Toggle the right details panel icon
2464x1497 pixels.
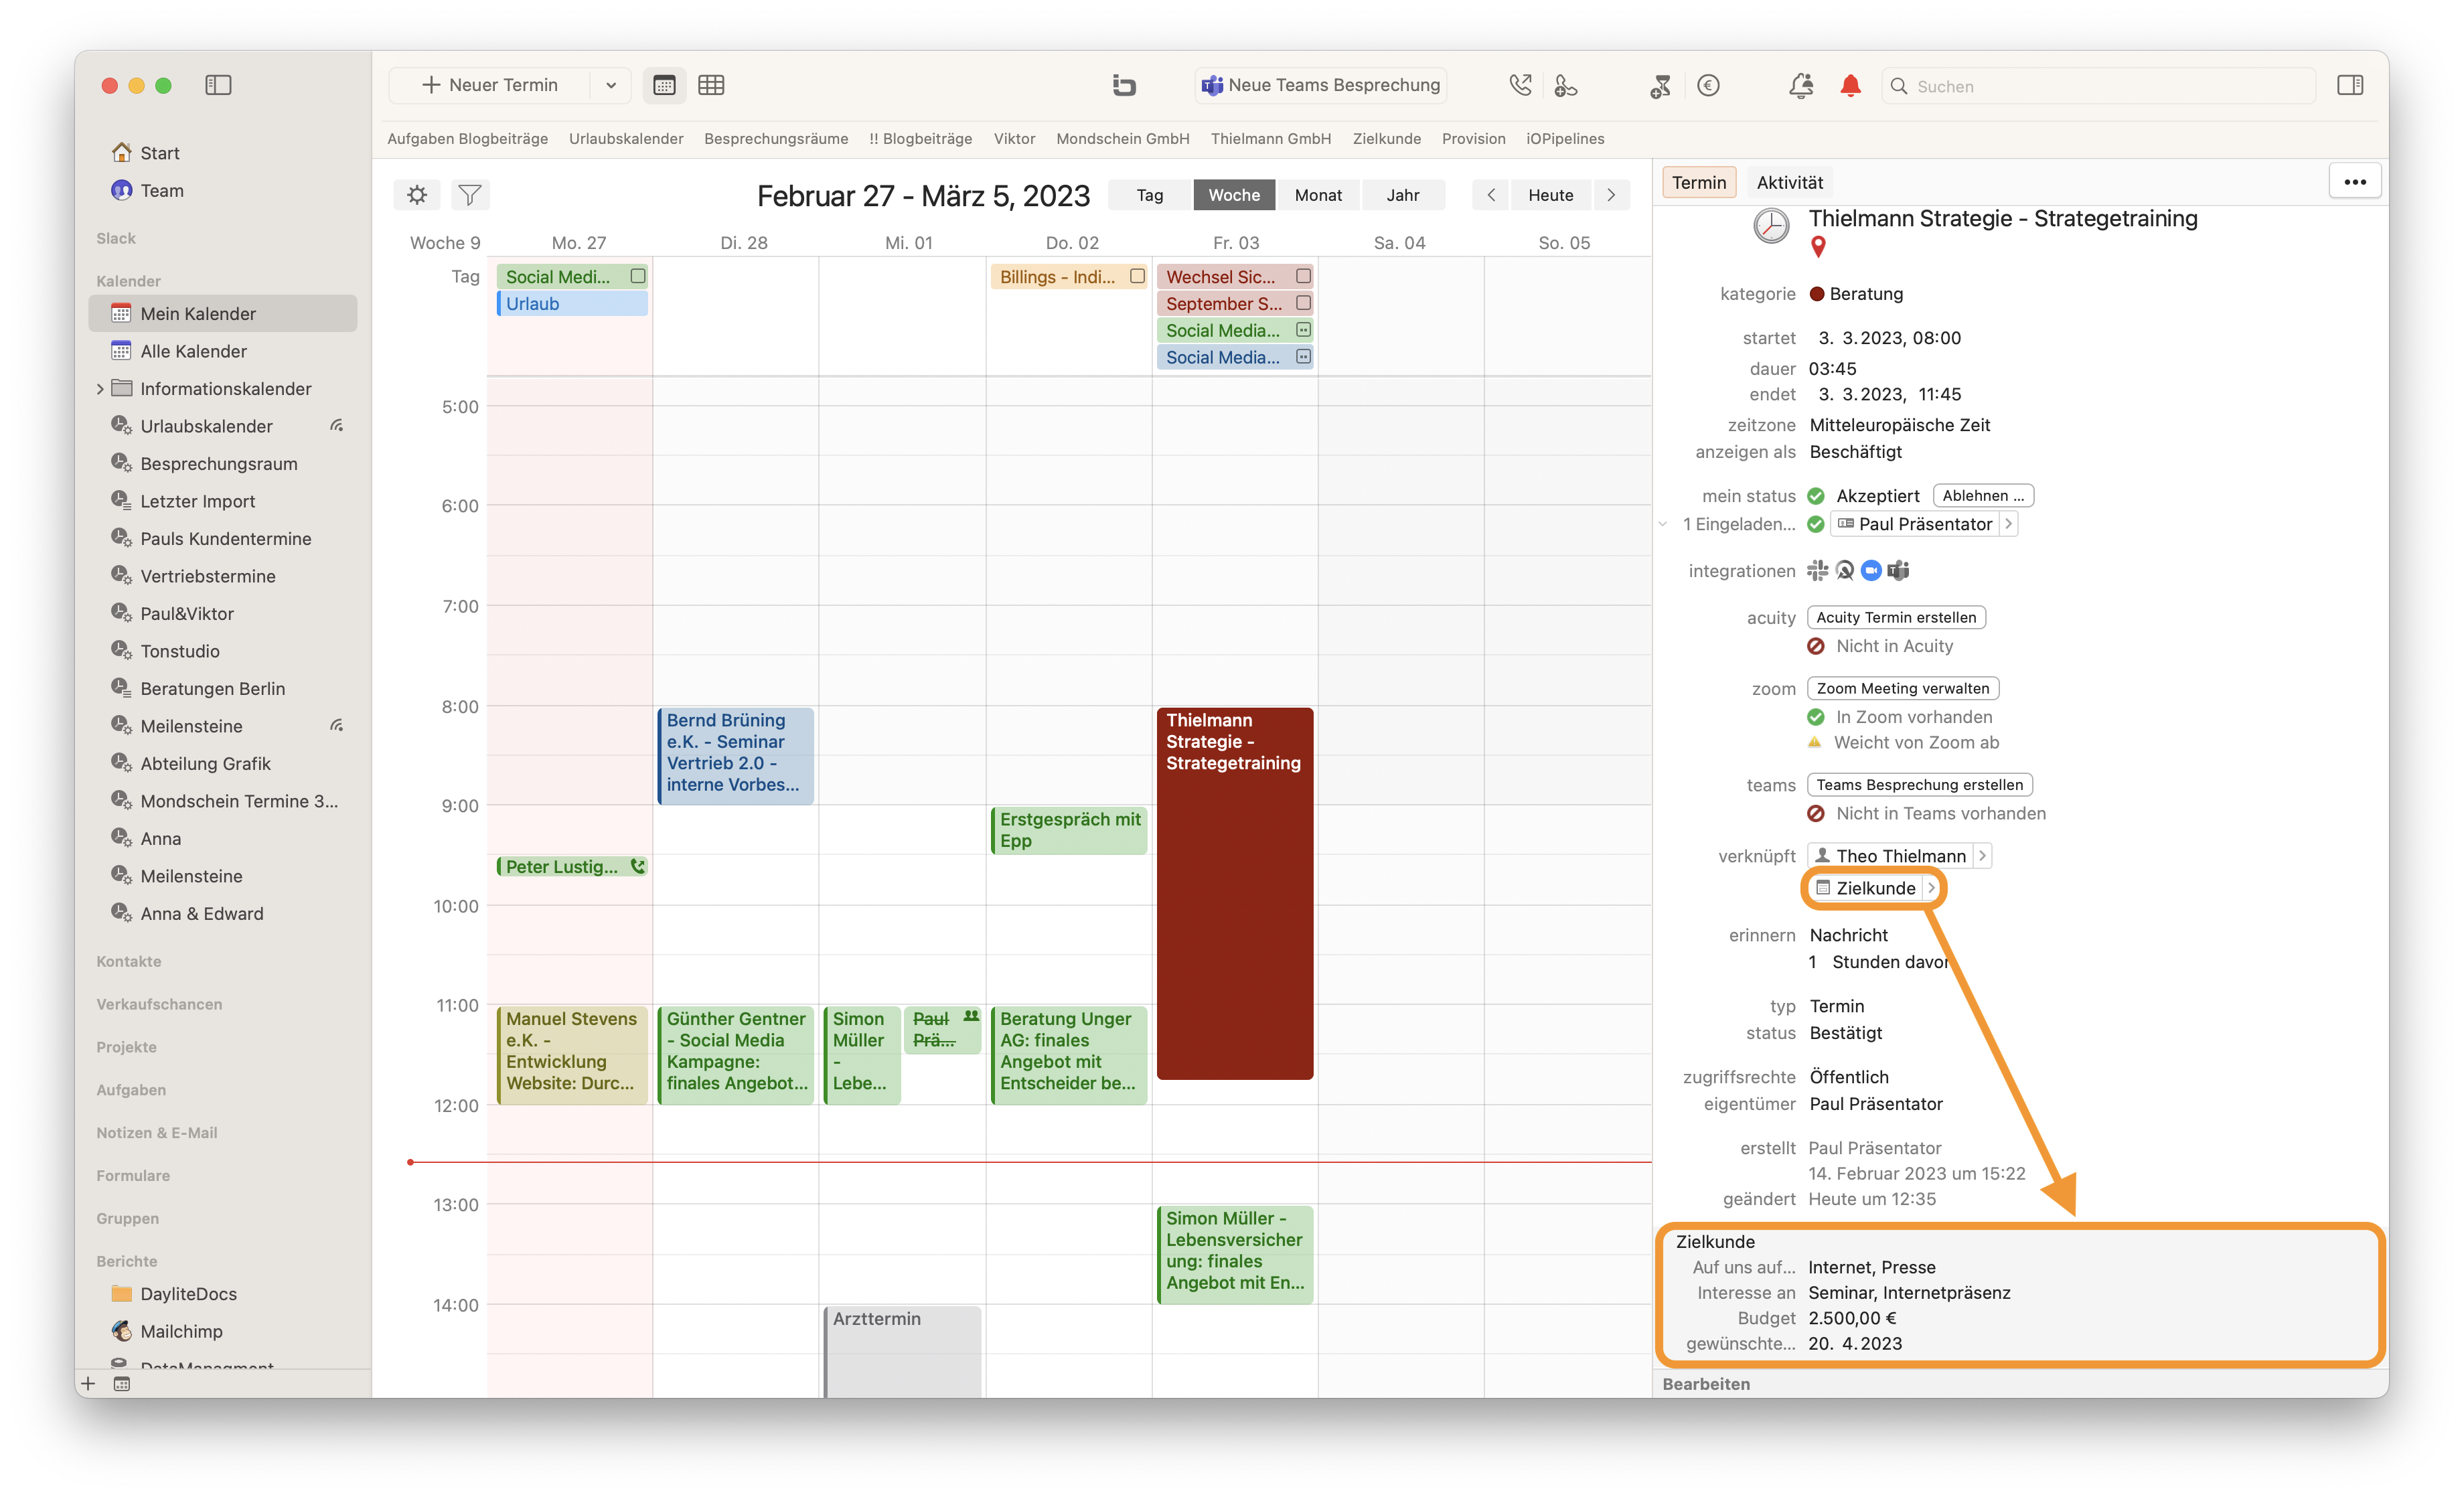[x=2350, y=85]
